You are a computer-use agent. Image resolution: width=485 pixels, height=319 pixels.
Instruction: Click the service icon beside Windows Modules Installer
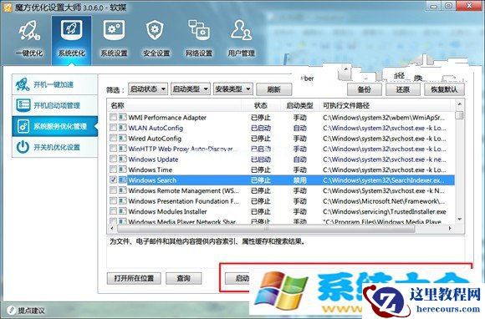click(122, 211)
